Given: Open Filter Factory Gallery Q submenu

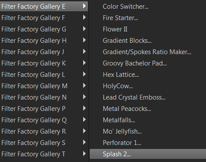Looking at the screenshot, I should coord(44,120).
